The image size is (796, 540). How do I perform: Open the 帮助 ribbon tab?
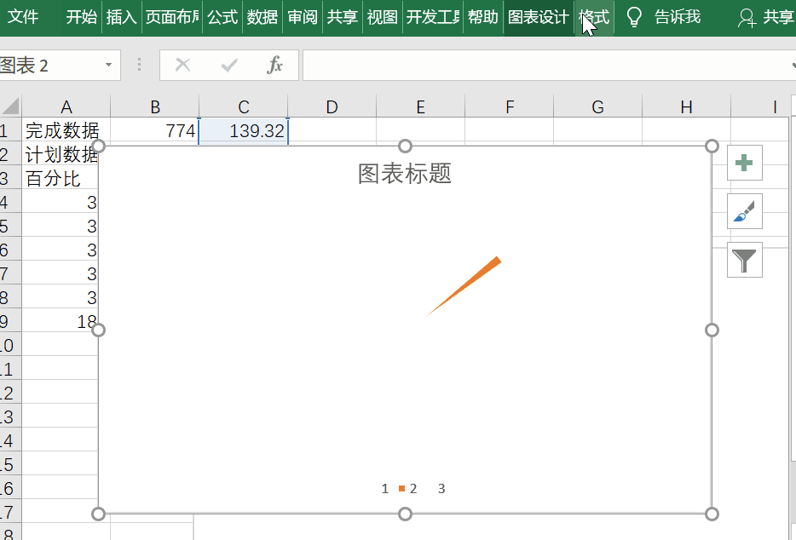(482, 17)
